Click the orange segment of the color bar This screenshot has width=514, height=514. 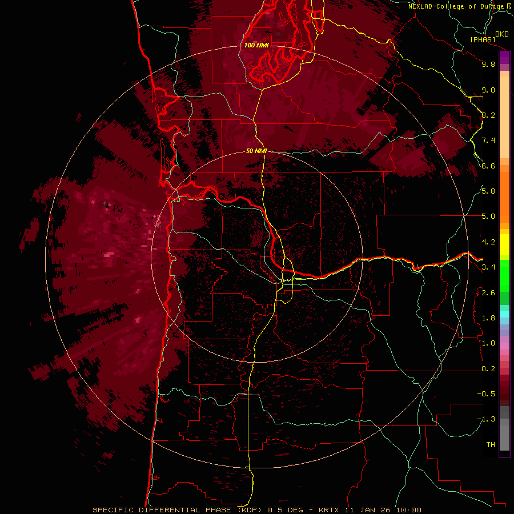click(504, 196)
